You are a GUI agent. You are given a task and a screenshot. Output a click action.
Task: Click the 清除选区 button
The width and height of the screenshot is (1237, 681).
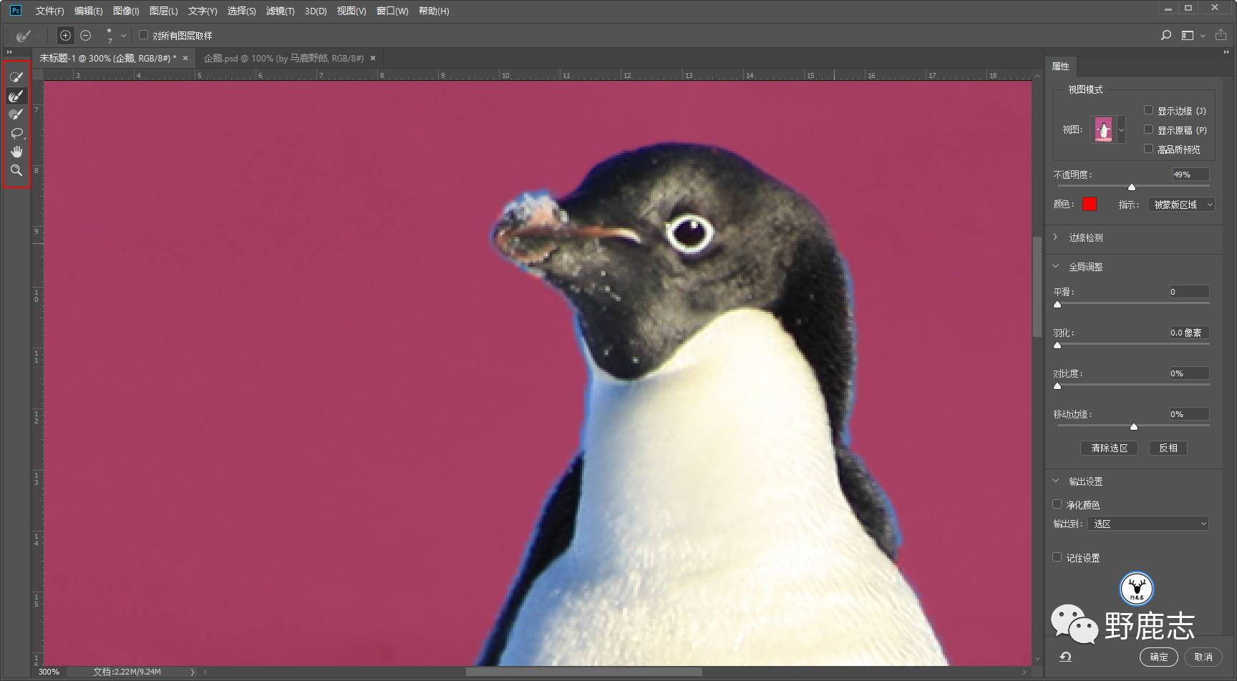point(1109,448)
